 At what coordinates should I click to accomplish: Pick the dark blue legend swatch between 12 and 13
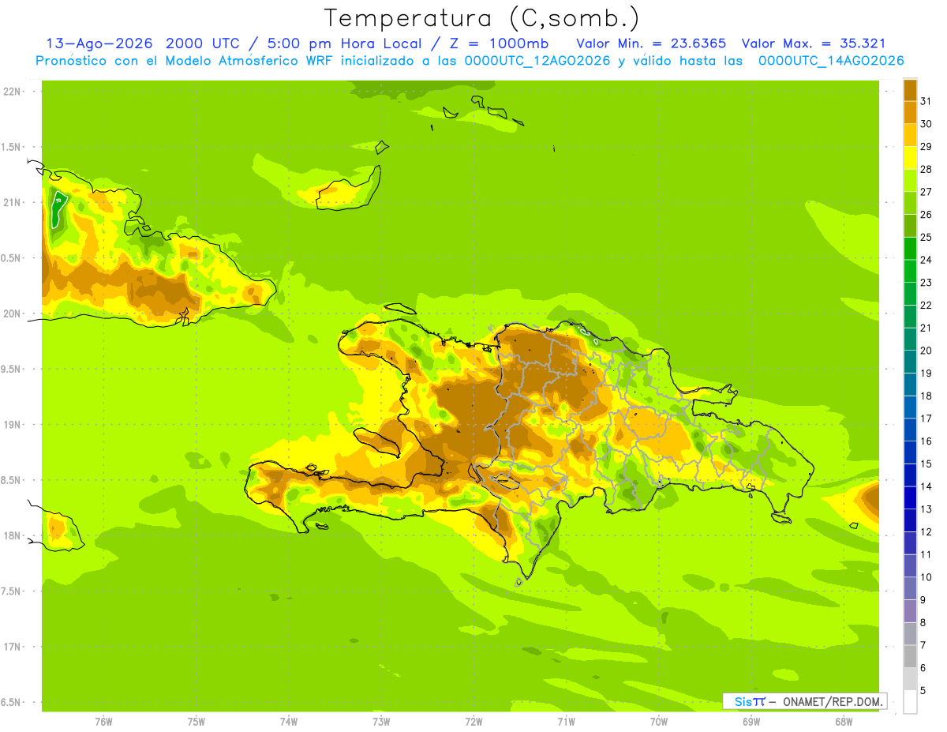click(x=910, y=520)
